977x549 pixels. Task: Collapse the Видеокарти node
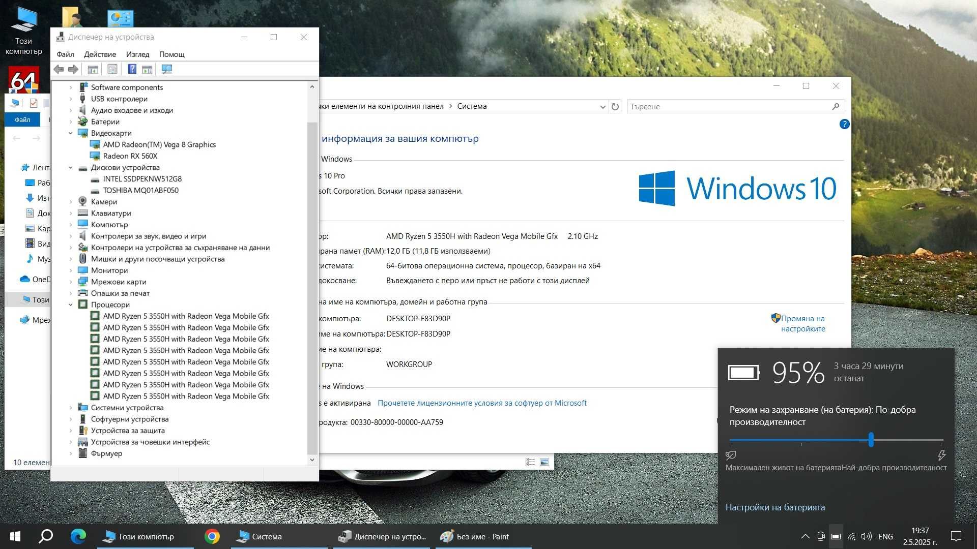pos(71,133)
